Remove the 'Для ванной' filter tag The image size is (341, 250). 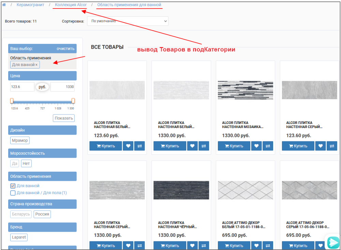(36, 65)
